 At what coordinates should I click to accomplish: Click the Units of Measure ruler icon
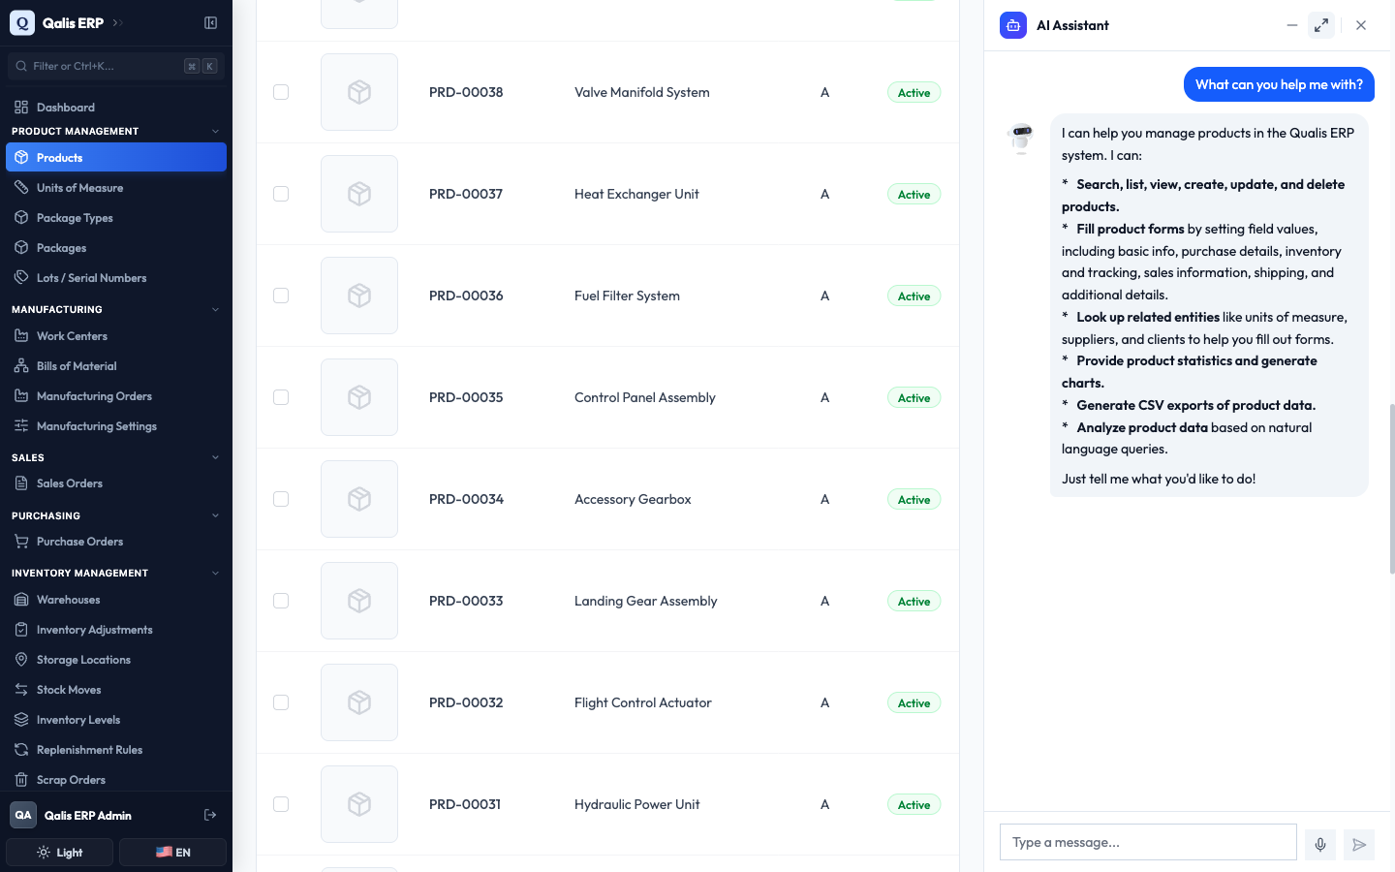pyautogui.click(x=21, y=188)
